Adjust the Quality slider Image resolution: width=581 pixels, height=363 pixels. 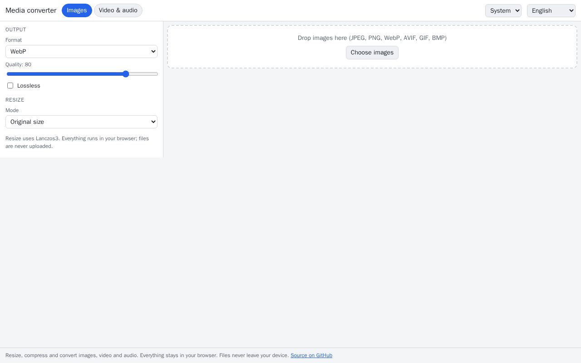82,74
